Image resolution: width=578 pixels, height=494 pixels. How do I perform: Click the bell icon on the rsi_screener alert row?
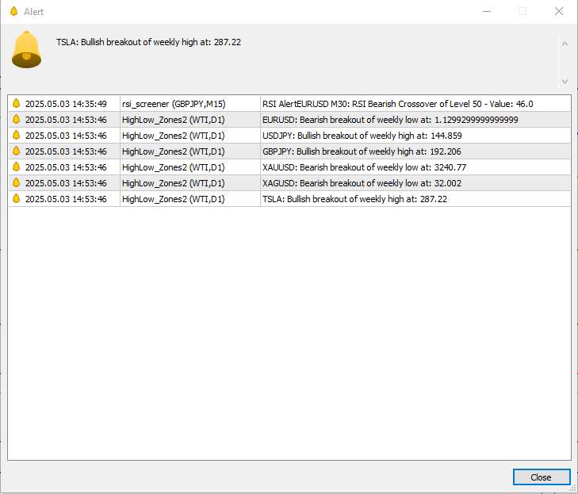tap(16, 103)
